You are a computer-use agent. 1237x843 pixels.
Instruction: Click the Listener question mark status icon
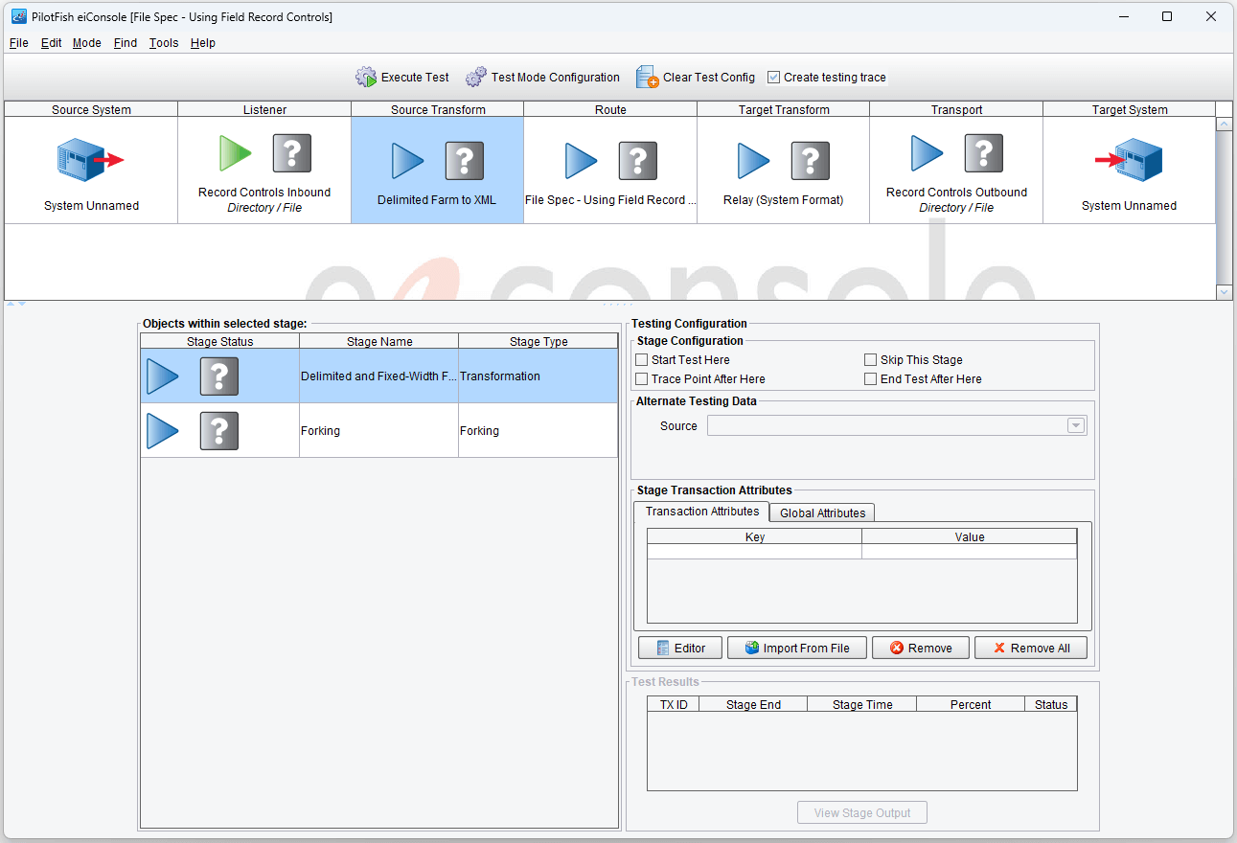(292, 153)
